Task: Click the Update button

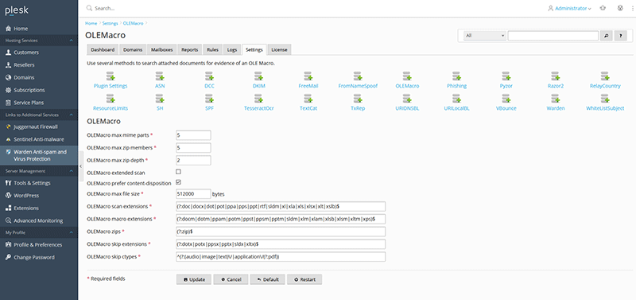Action: click(193, 279)
